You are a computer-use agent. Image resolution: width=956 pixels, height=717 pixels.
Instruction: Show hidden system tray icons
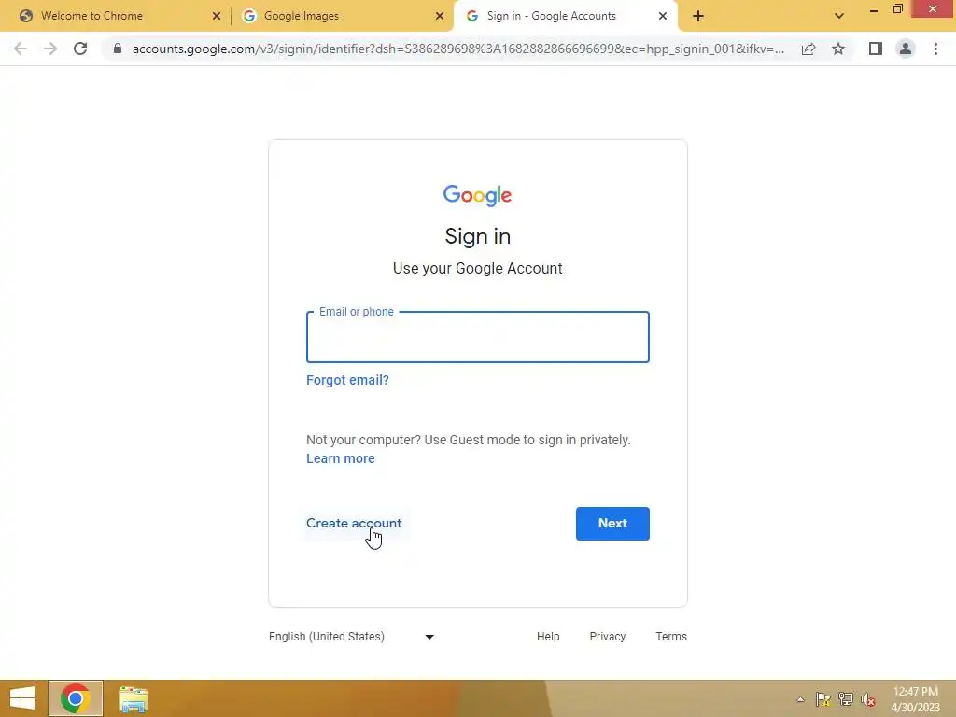[800, 699]
